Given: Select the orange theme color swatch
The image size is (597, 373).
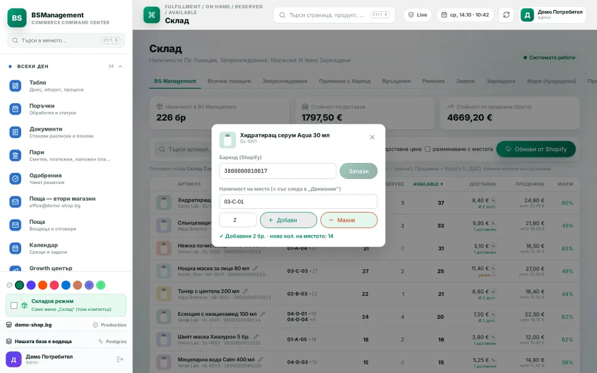Looking at the screenshot, I should 43,285.
